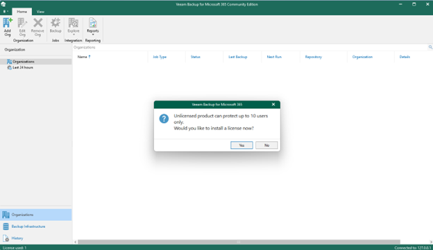Sort by the Job Type column
This screenshot has height=250, width=433.
(160, 57)
